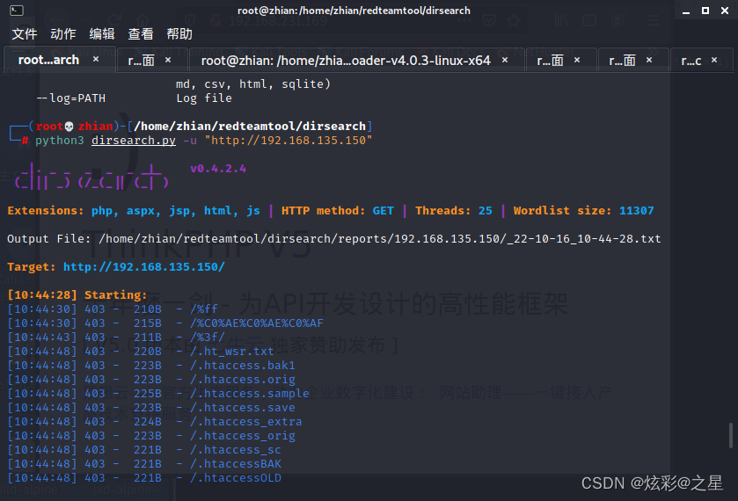This screenshot has width=738, height=501.
Task: Switch to the first r...面 tab
Action: [142, 61]
